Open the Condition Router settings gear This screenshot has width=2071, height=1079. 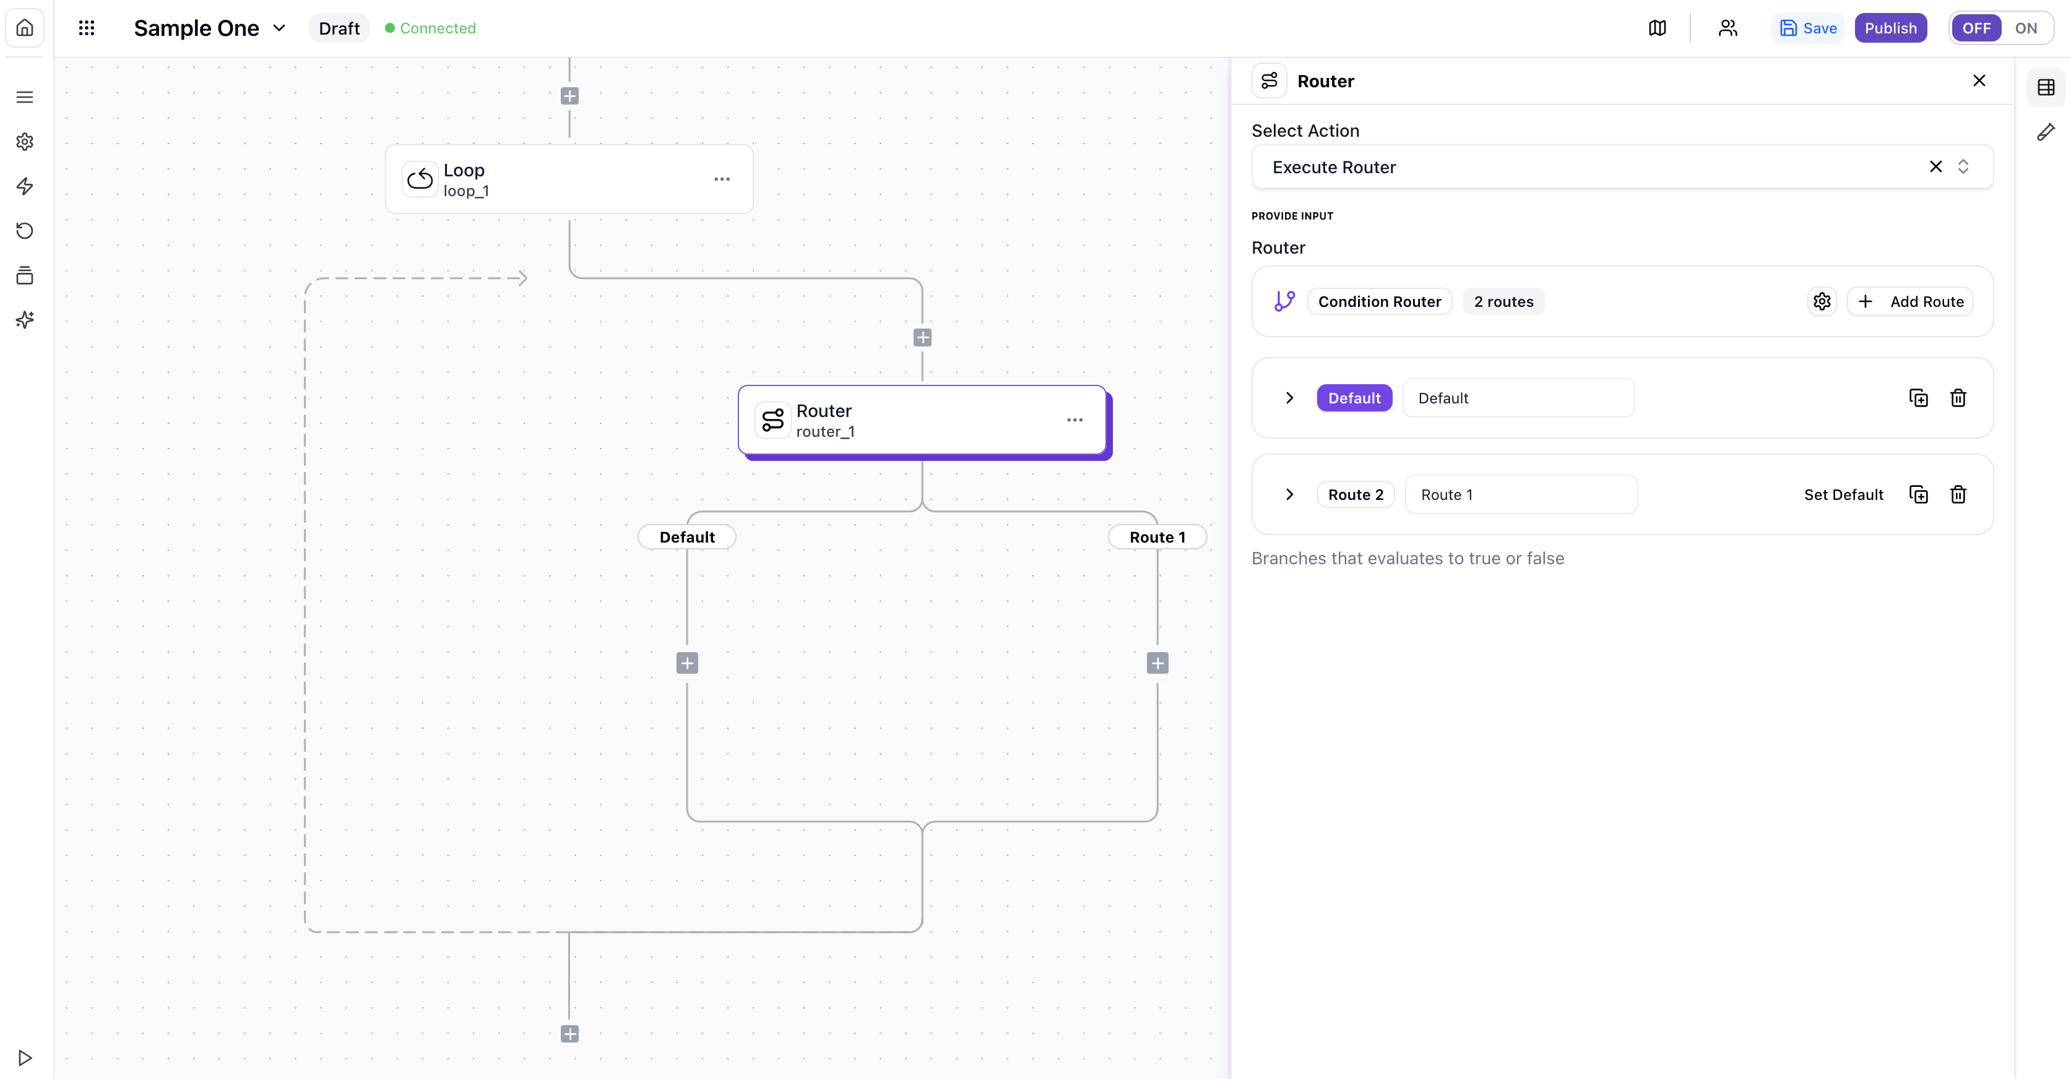1822,301
